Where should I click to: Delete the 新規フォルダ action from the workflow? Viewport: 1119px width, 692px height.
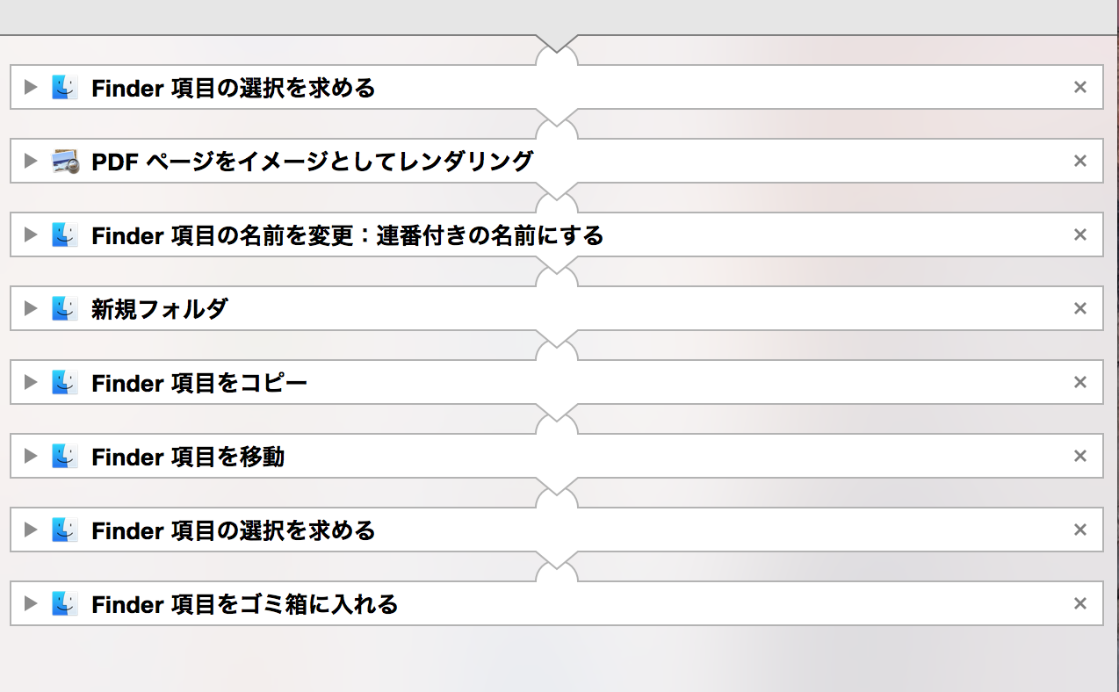(x=1080, y=308)
